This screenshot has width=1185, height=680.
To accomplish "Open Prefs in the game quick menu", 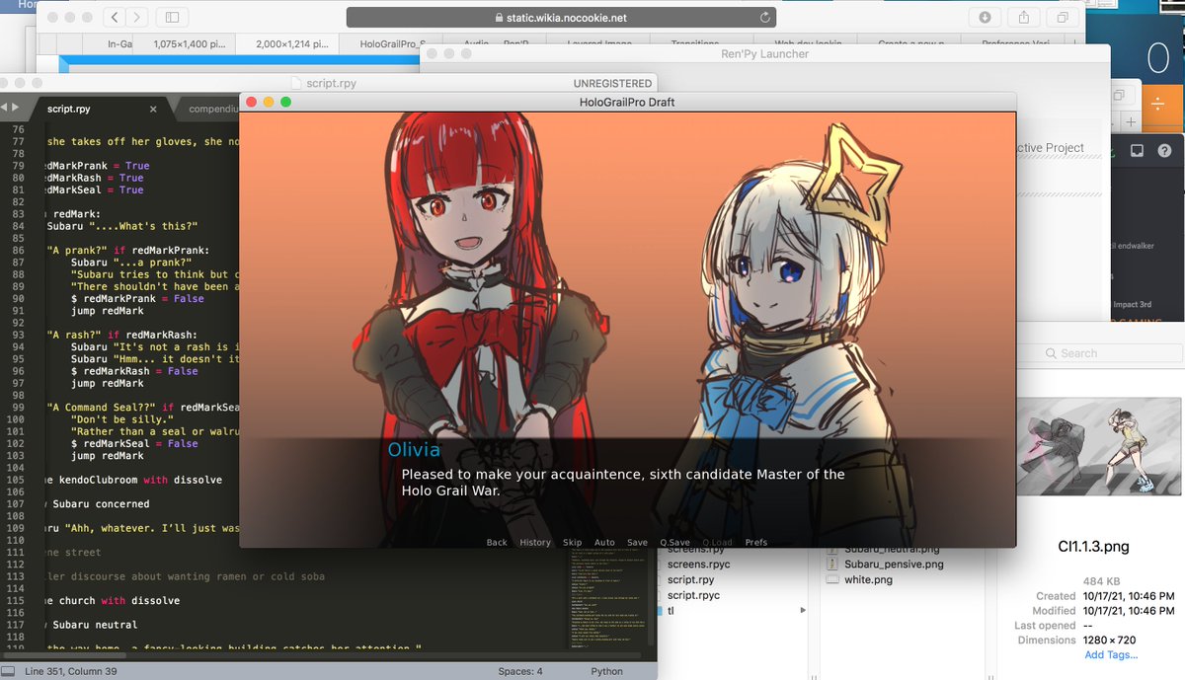I will (756, 542).
